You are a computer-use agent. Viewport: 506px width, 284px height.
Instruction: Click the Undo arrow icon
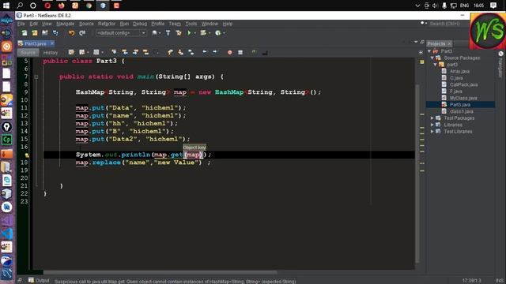(x=71, y=33)
